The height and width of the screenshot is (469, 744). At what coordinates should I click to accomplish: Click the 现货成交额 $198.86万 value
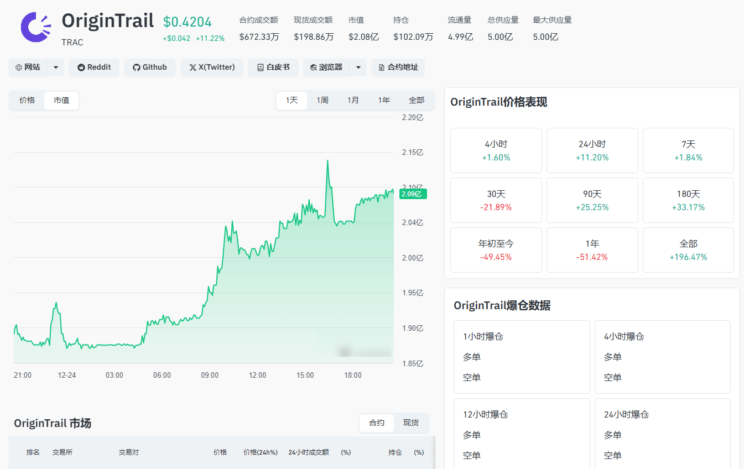(314, 37)
